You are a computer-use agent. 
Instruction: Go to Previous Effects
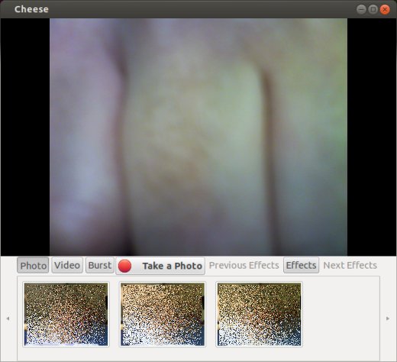point(244,265)
